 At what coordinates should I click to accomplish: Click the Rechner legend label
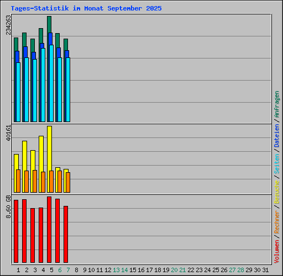coord(277,222)
